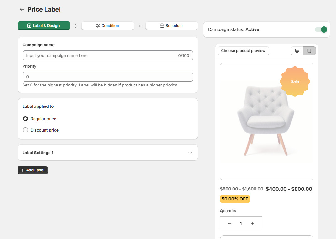This screenshot has width=336, height=239.
Task: Select the Regular price radio option
Action: tap(25, 119)
